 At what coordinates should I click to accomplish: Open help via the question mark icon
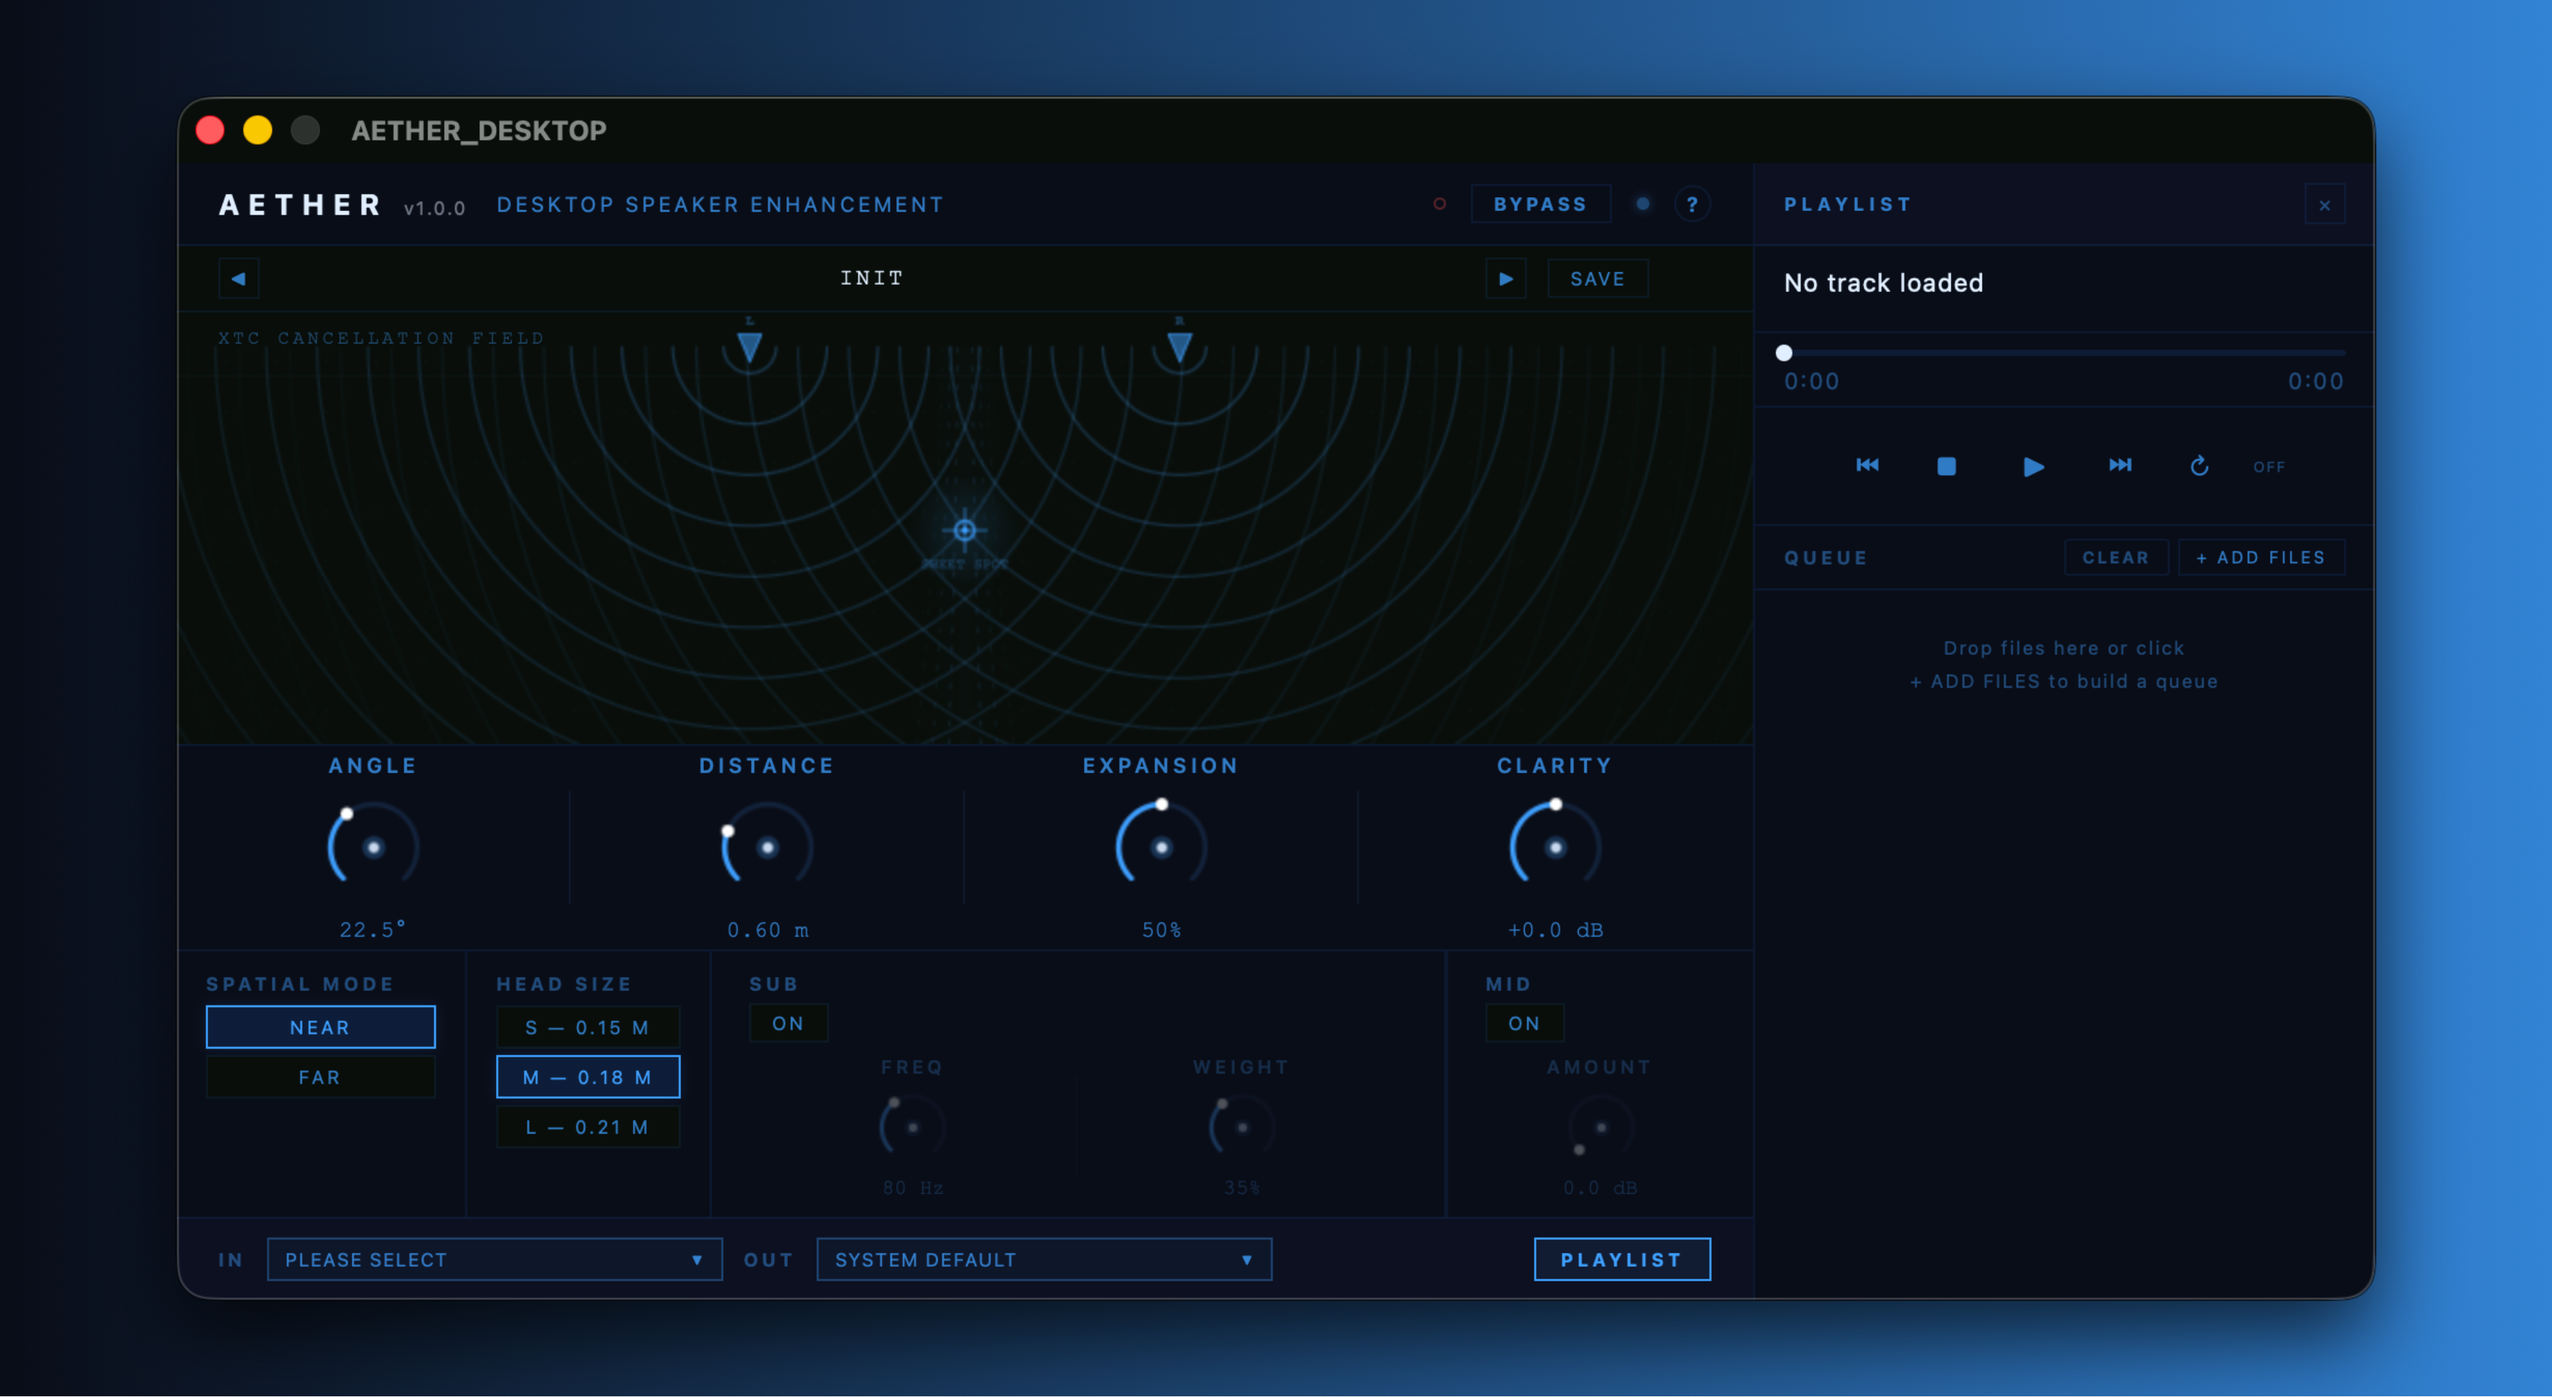click(x=1692, y=204)
